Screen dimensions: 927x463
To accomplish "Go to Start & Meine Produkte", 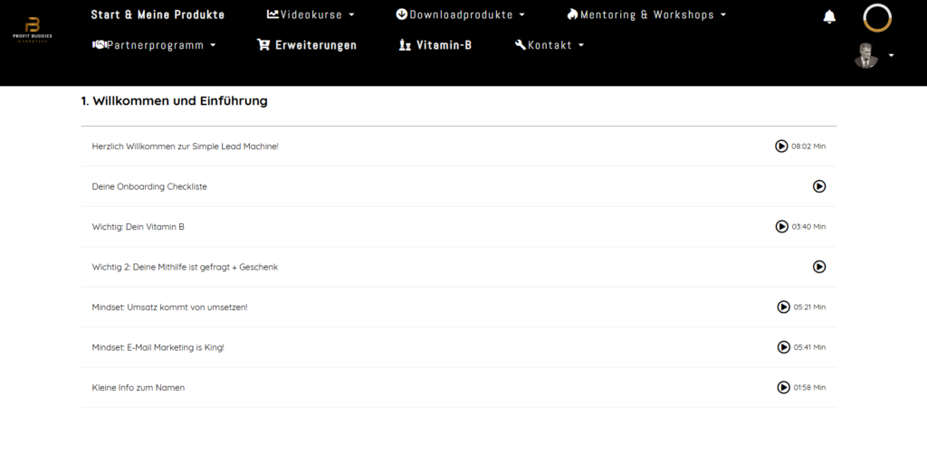I will click(x=158, y=14).
